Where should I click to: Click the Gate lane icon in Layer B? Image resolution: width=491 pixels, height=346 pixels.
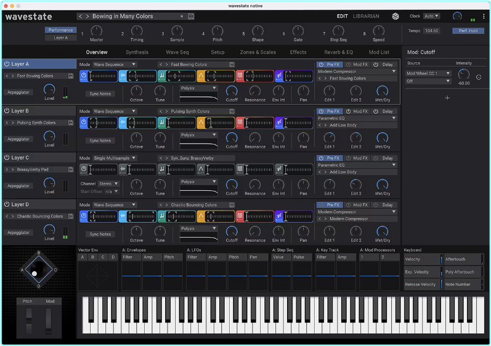240,123
